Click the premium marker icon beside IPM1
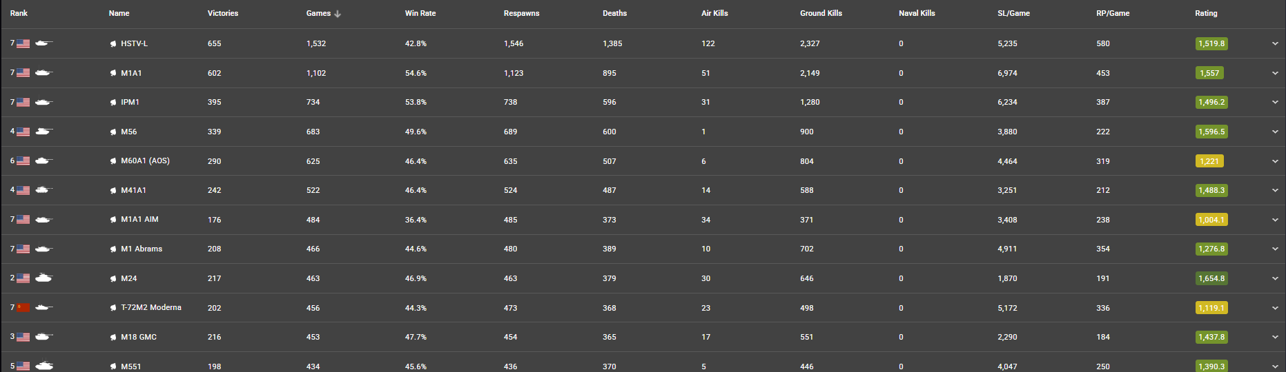Screen dimensions: 1286x372 click(113, 103)
